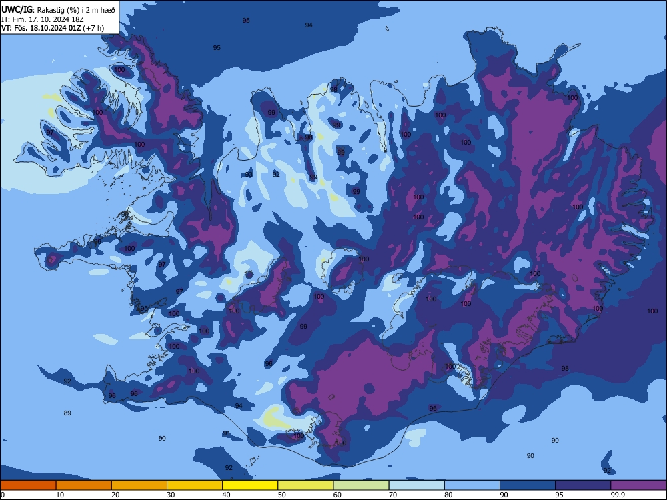Viewport: 667px width, 500px height.
Task: Click the orange 10–20 legend swatch
Action: tap(84, 485)
